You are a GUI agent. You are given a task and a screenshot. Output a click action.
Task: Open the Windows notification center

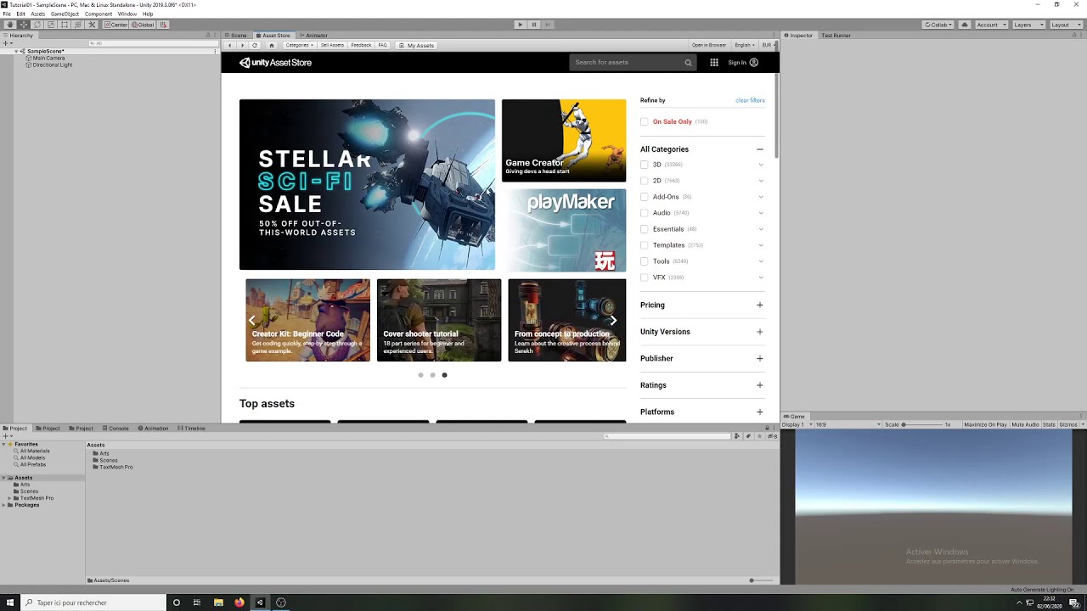click(1074, 603)
